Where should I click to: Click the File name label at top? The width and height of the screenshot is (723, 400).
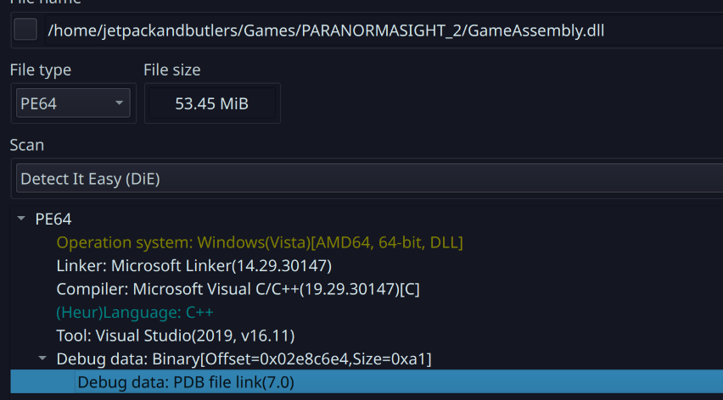pos(42,3)
